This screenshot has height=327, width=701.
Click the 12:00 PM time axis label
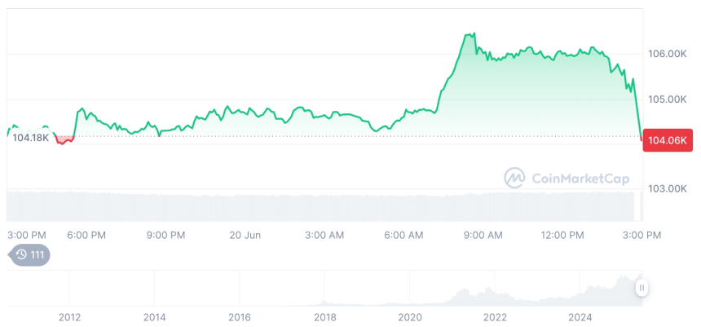(x=562, y=236)
